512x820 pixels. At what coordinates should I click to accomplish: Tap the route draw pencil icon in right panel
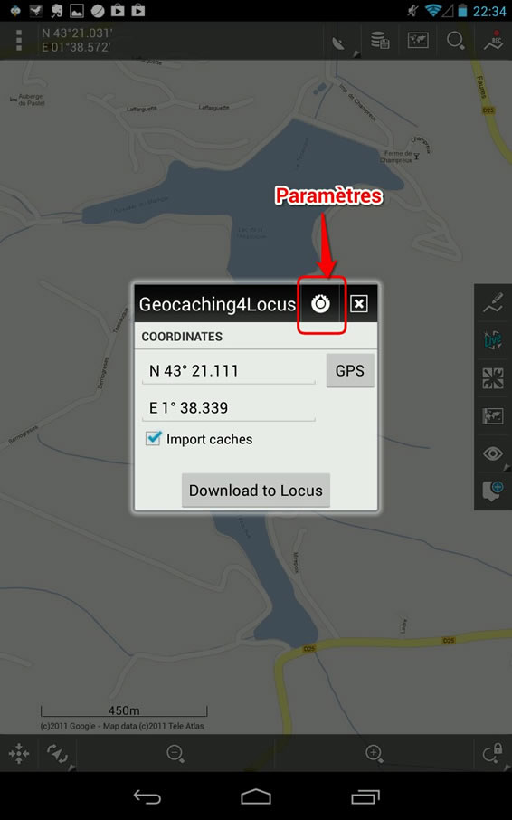(x=493, y=303)
